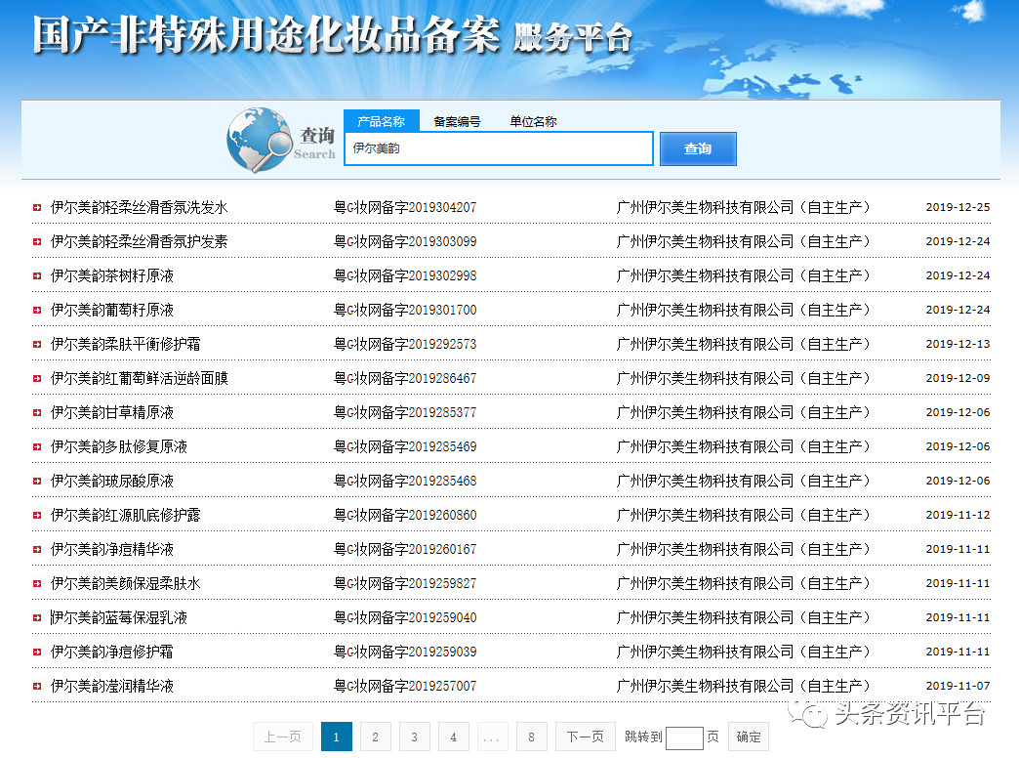Focus the product name search field
1019x758 pixels.
tap(498, 148)
